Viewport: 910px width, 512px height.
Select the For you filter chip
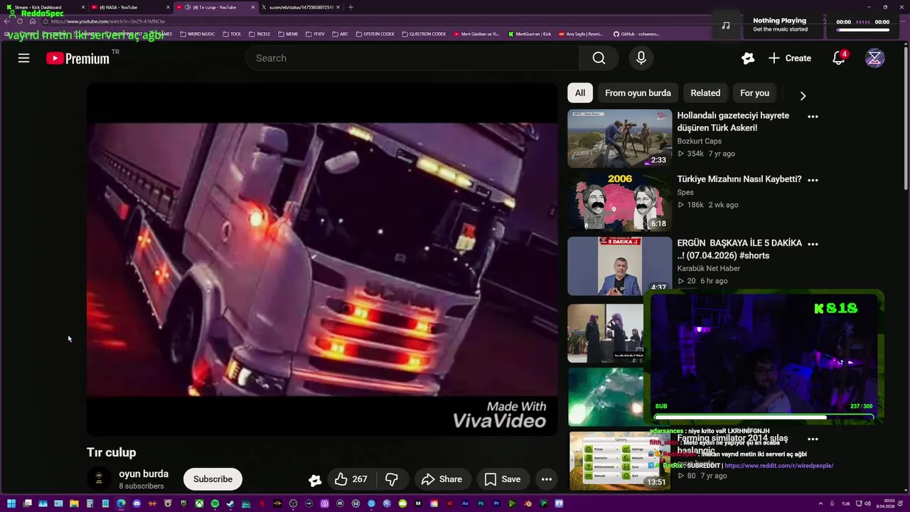pos(754,93)
